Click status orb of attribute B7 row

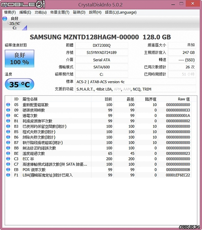(x=8, y=143)
